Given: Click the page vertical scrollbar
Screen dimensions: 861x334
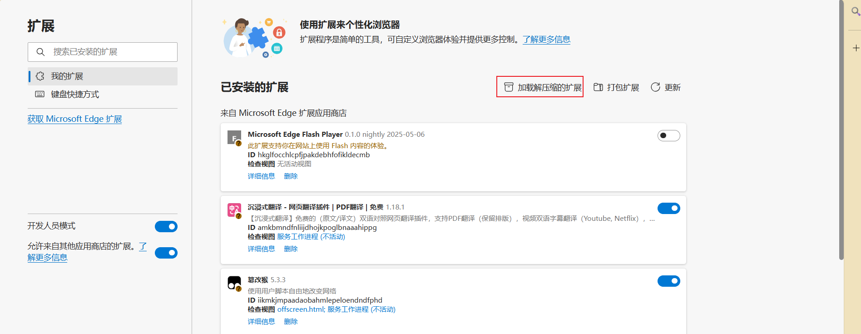Looking at the screenshot, I should (x=841, y=130).
